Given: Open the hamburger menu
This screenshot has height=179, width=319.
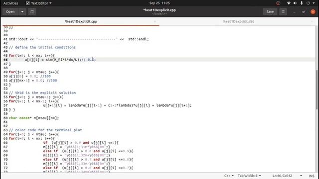Looking at the screenshot, I should pyautogui.click(x=283, y=12).
